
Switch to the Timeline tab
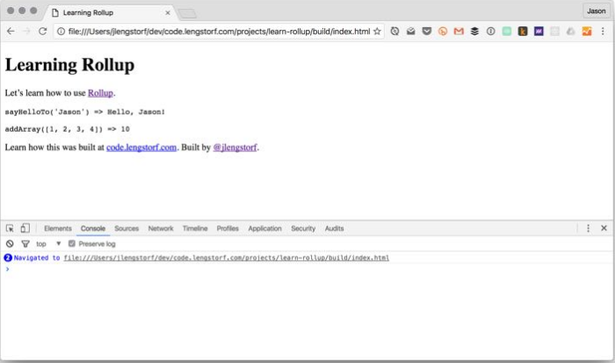pos(195,229)
